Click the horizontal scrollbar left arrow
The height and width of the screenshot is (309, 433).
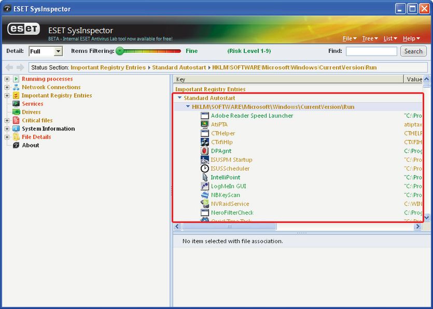tap(177, 227)
